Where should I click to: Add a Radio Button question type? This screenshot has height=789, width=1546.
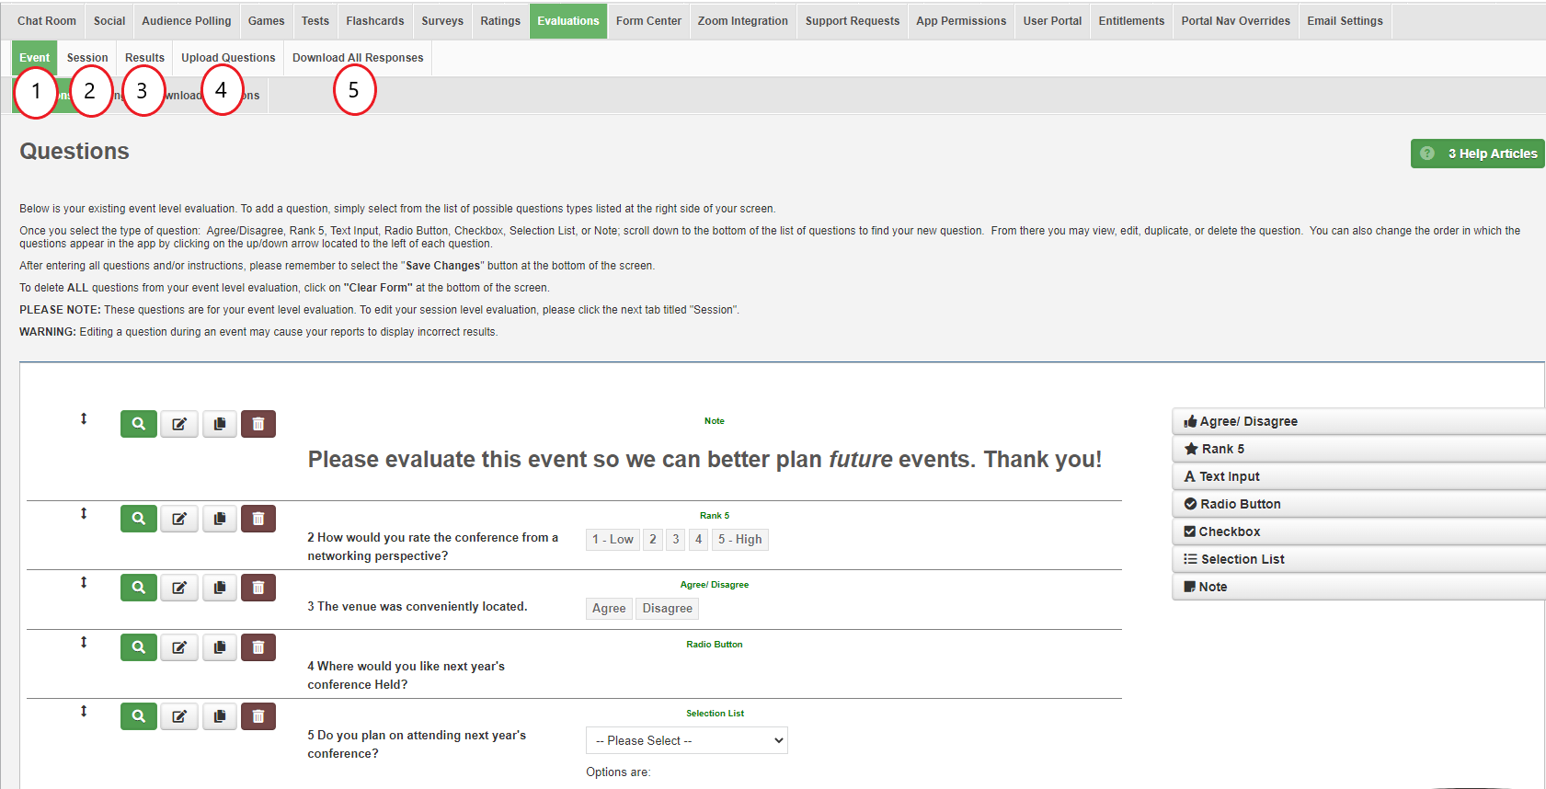[1240, 504]
